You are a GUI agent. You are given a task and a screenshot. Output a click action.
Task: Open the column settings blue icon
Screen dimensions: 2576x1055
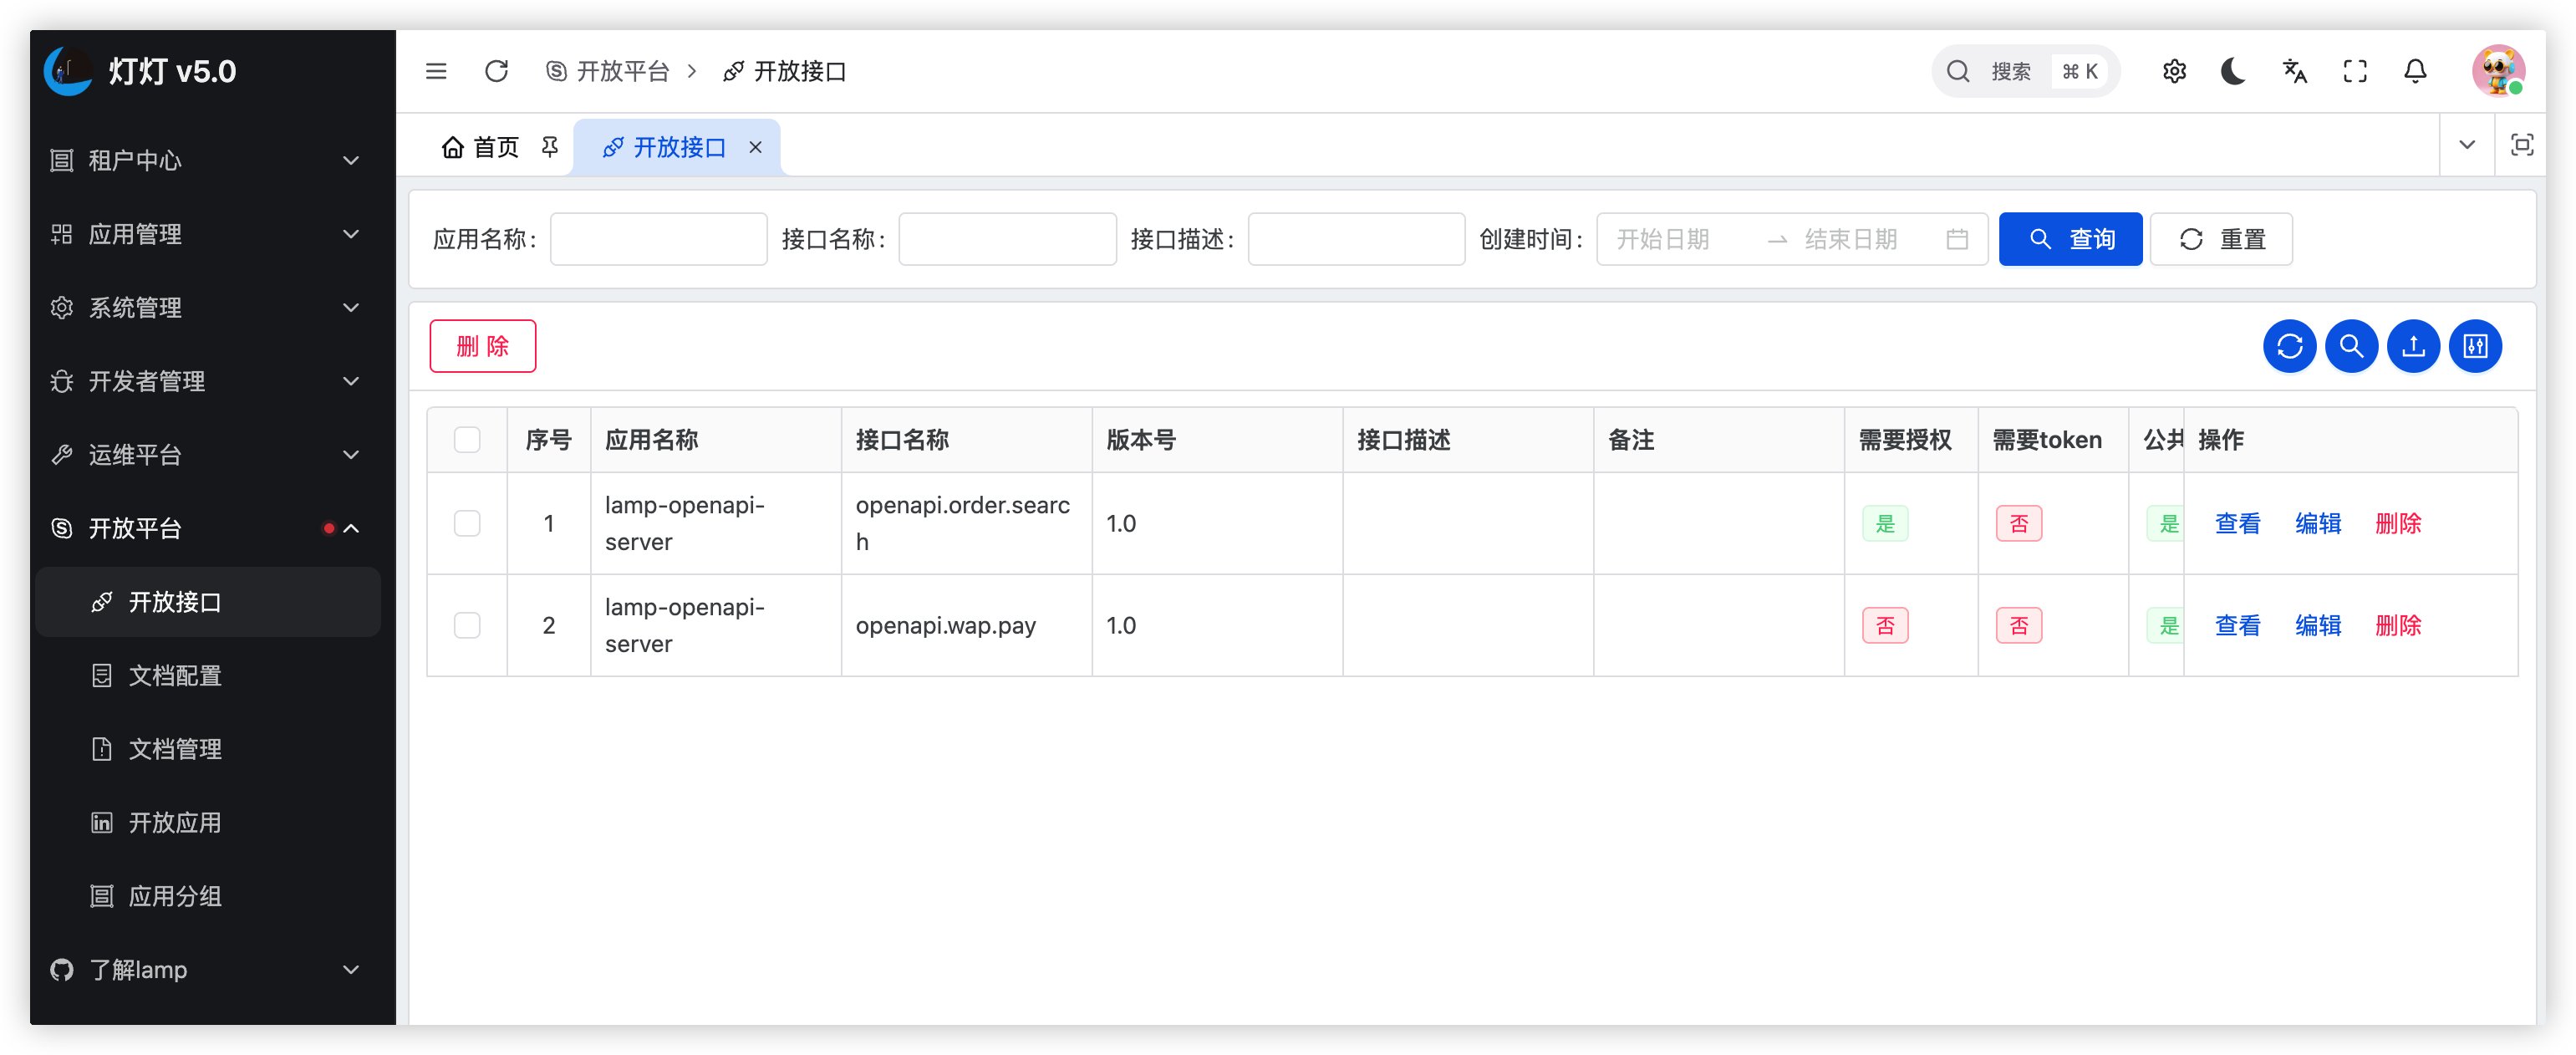pyautogui.click(x=2475, y=346)
